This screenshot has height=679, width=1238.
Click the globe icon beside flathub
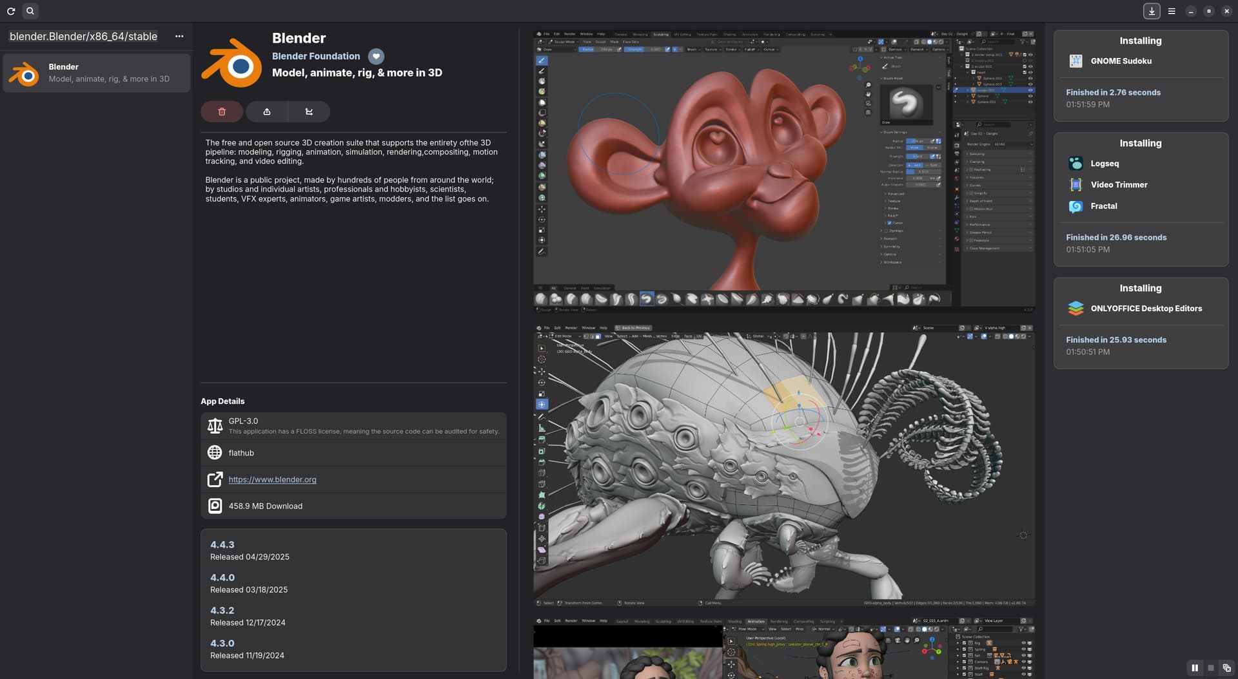[x=215, y=453]
